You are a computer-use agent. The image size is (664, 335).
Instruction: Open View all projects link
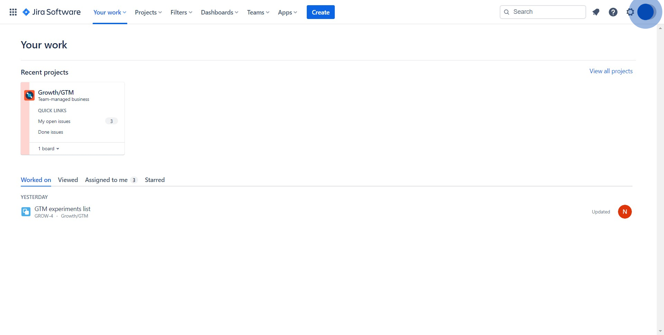tap(611, 71)
